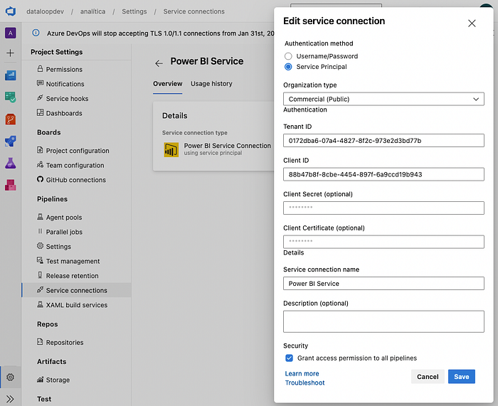Click the Service connection name field
Screen dimensions: 498x406
383,284
